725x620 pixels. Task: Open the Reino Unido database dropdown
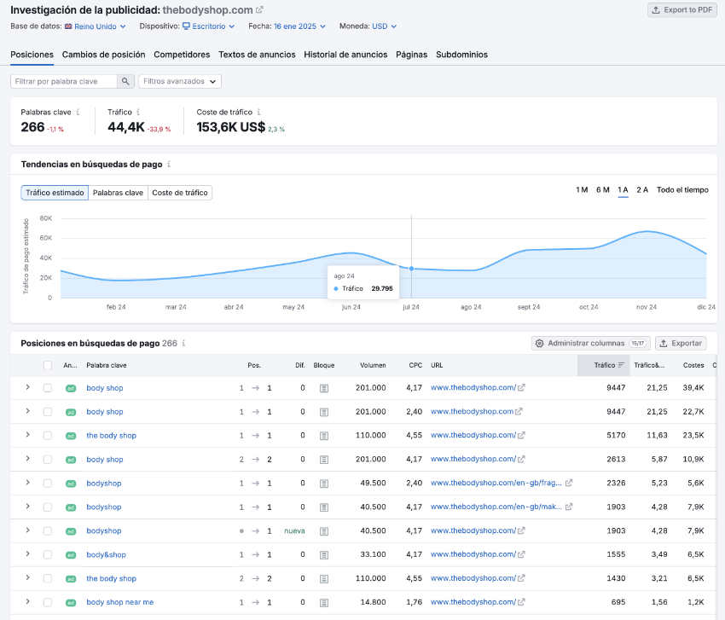(96, 26)
